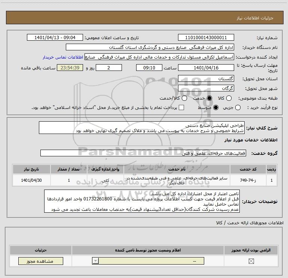Image resolution: width=288 pixels, height=278 pixels.
Task: Click the جزئیات column header in permits table
Action: click(41, 250)
